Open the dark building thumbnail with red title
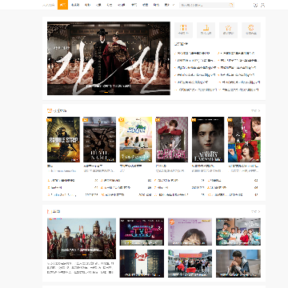The width and height of the screenshot is (288, 288). [142, 263]
